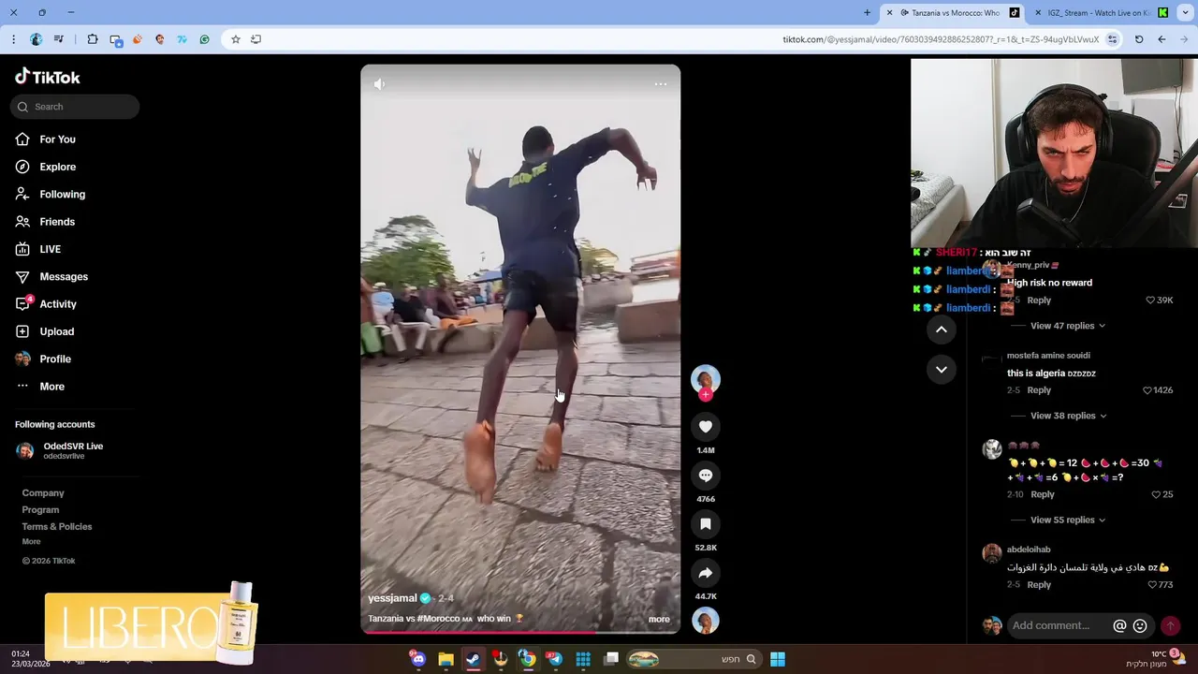Reply to abdeloihab's comment
The height and width of the screenshot is (674, 1198).
click(x=1039, y=585)
